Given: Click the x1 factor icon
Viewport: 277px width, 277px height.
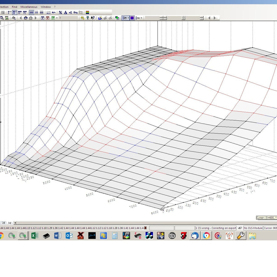Looking at the screenshot, I should point(70,13).
